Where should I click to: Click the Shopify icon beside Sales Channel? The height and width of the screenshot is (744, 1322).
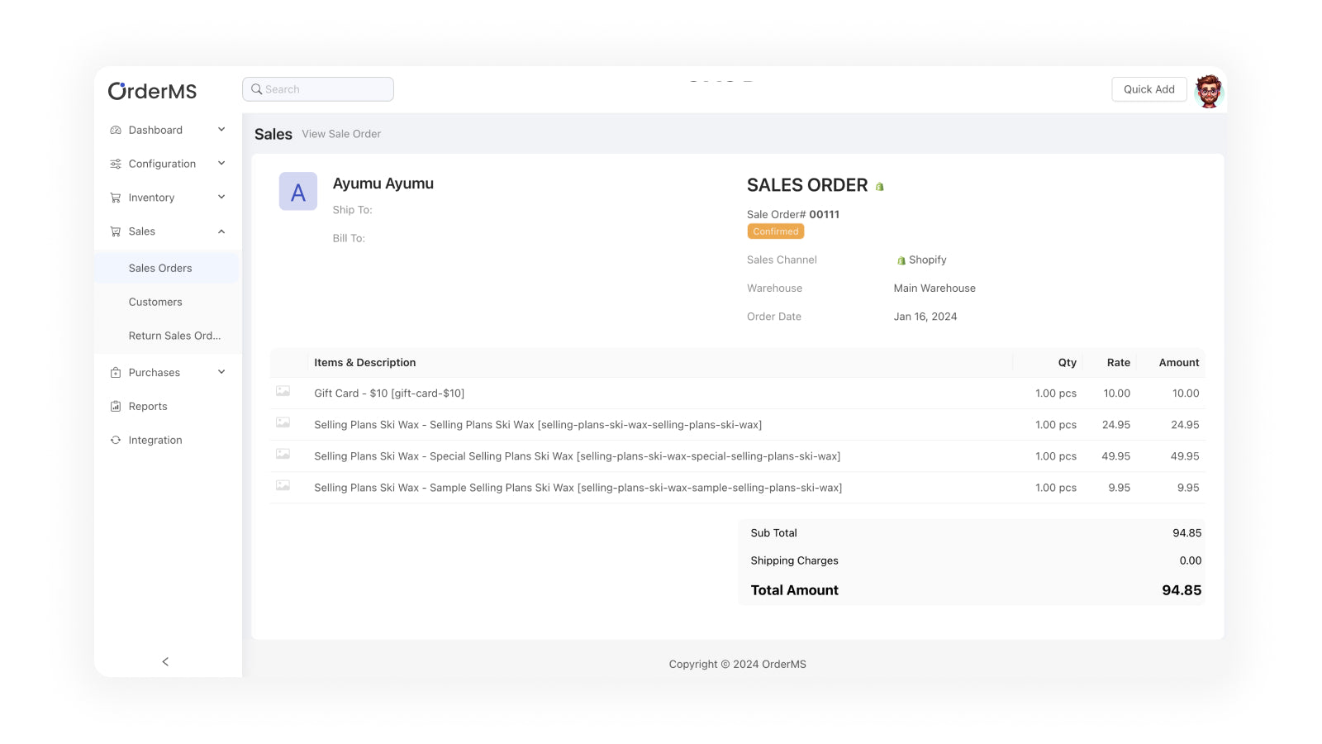(901, 260)
